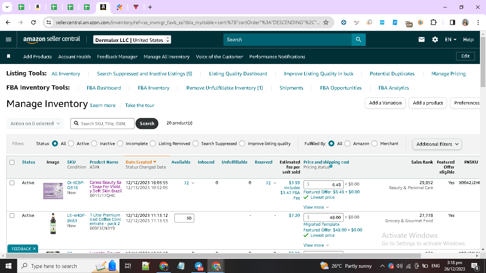
Task: Click the weather widget showing 26°C
Action: [x=346, y=266]
